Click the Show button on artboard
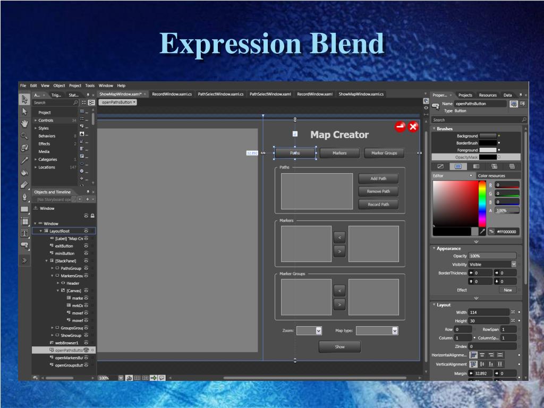 coord(339,346)
